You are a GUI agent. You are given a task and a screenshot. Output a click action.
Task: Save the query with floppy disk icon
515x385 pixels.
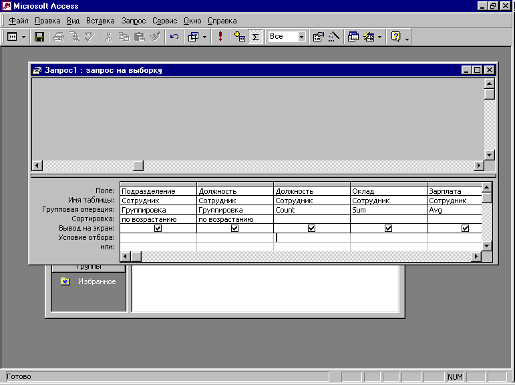pos(39,37)
